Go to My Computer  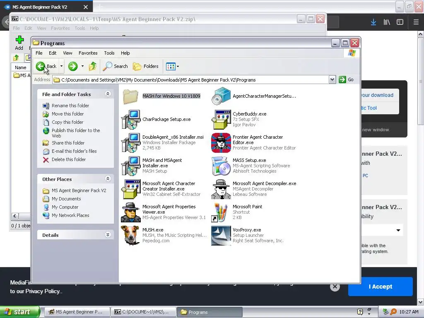click(x=65, y=207)
